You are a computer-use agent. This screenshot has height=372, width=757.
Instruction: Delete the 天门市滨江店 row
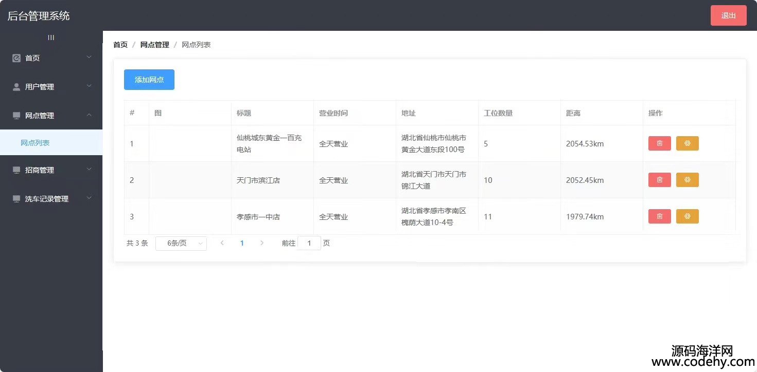coord(659,180)
